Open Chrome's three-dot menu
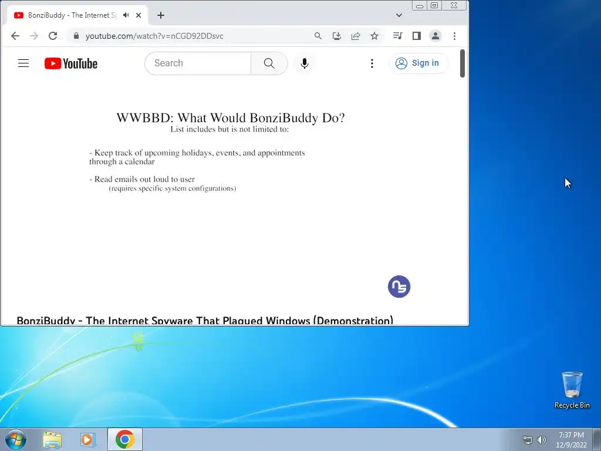The image size is (601, 451). (455, 36)
